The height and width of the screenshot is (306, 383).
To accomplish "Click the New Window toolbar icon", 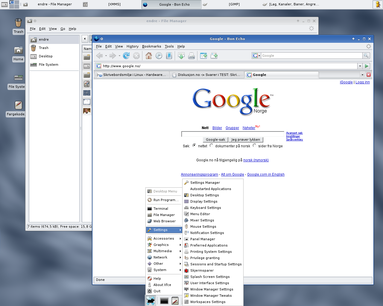I will click(x=214, y=56).
